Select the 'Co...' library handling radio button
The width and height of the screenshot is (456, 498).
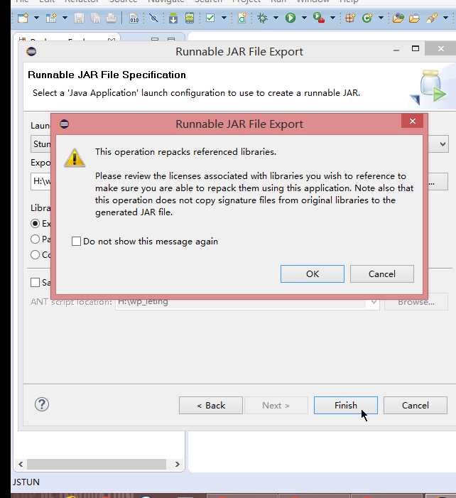click(x=36, y=254)
